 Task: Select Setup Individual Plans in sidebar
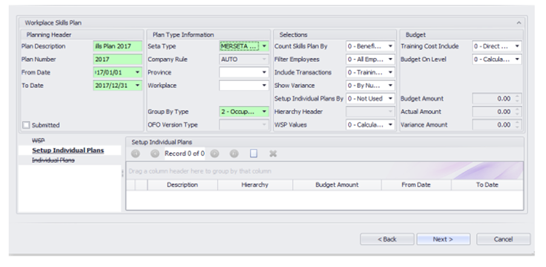[68, 150]
